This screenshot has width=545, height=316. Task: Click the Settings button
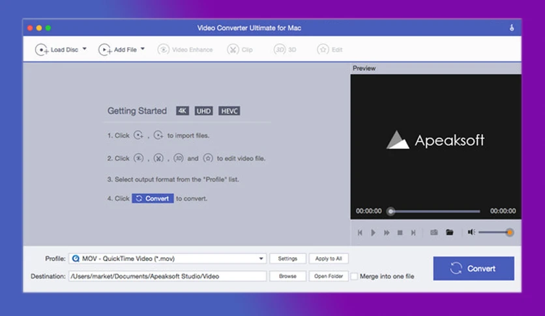pyautogui.click(x=287, y=259)
